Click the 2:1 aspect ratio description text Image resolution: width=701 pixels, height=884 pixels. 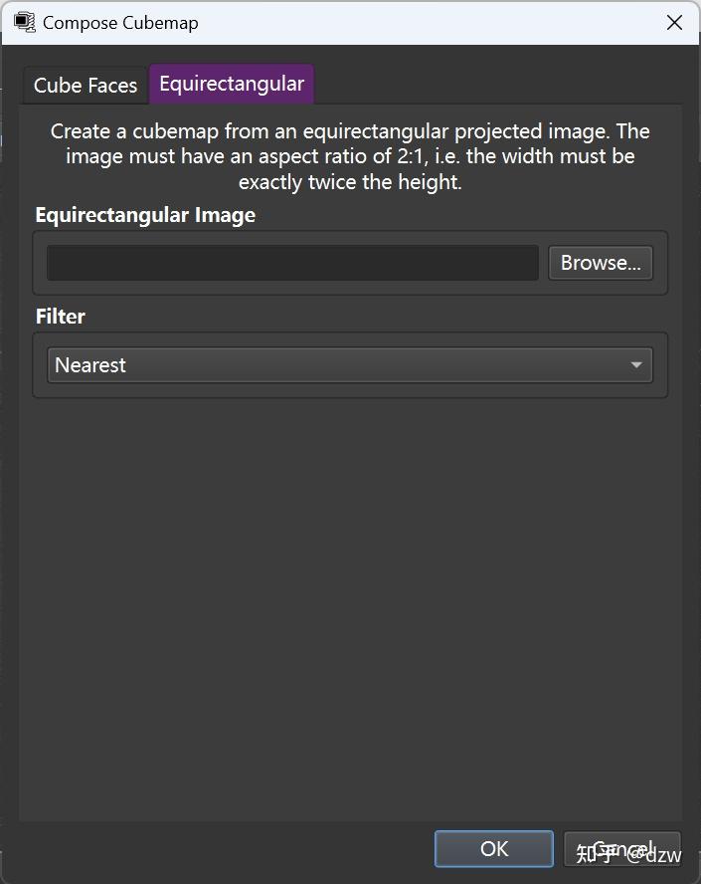[348, 156]
